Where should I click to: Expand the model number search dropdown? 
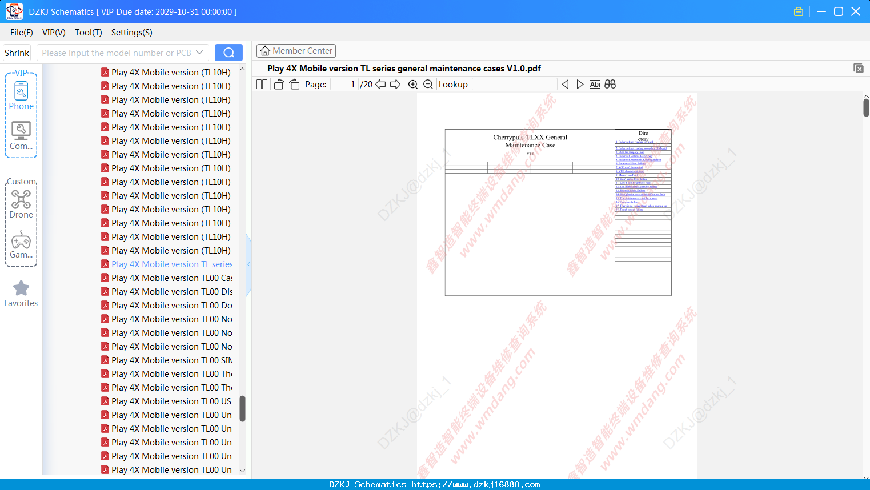(x=199, y=53)
